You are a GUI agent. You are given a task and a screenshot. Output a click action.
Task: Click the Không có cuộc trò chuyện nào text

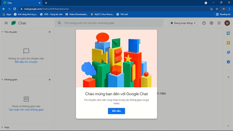[26, 59]
